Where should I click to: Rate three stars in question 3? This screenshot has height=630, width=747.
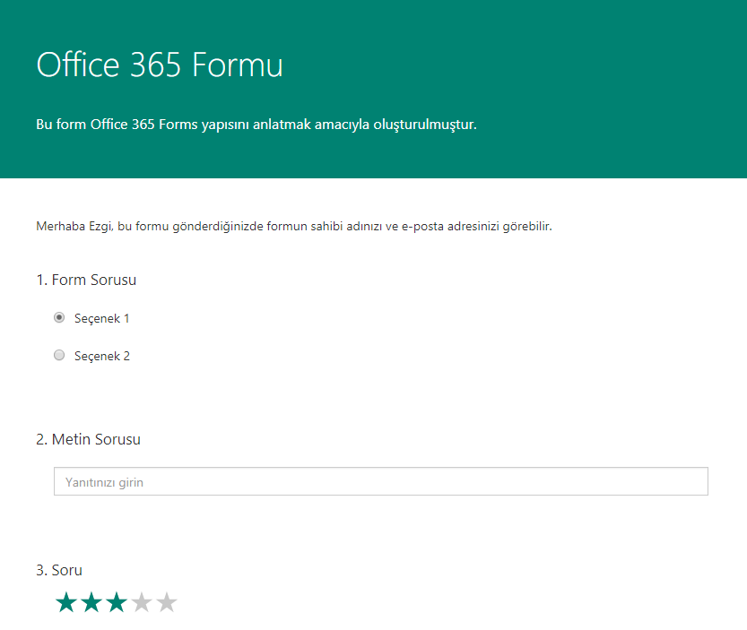(117, 602)
